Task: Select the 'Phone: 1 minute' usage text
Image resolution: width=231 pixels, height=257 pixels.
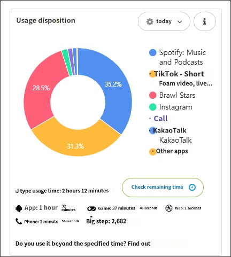Action: (41, 222)
